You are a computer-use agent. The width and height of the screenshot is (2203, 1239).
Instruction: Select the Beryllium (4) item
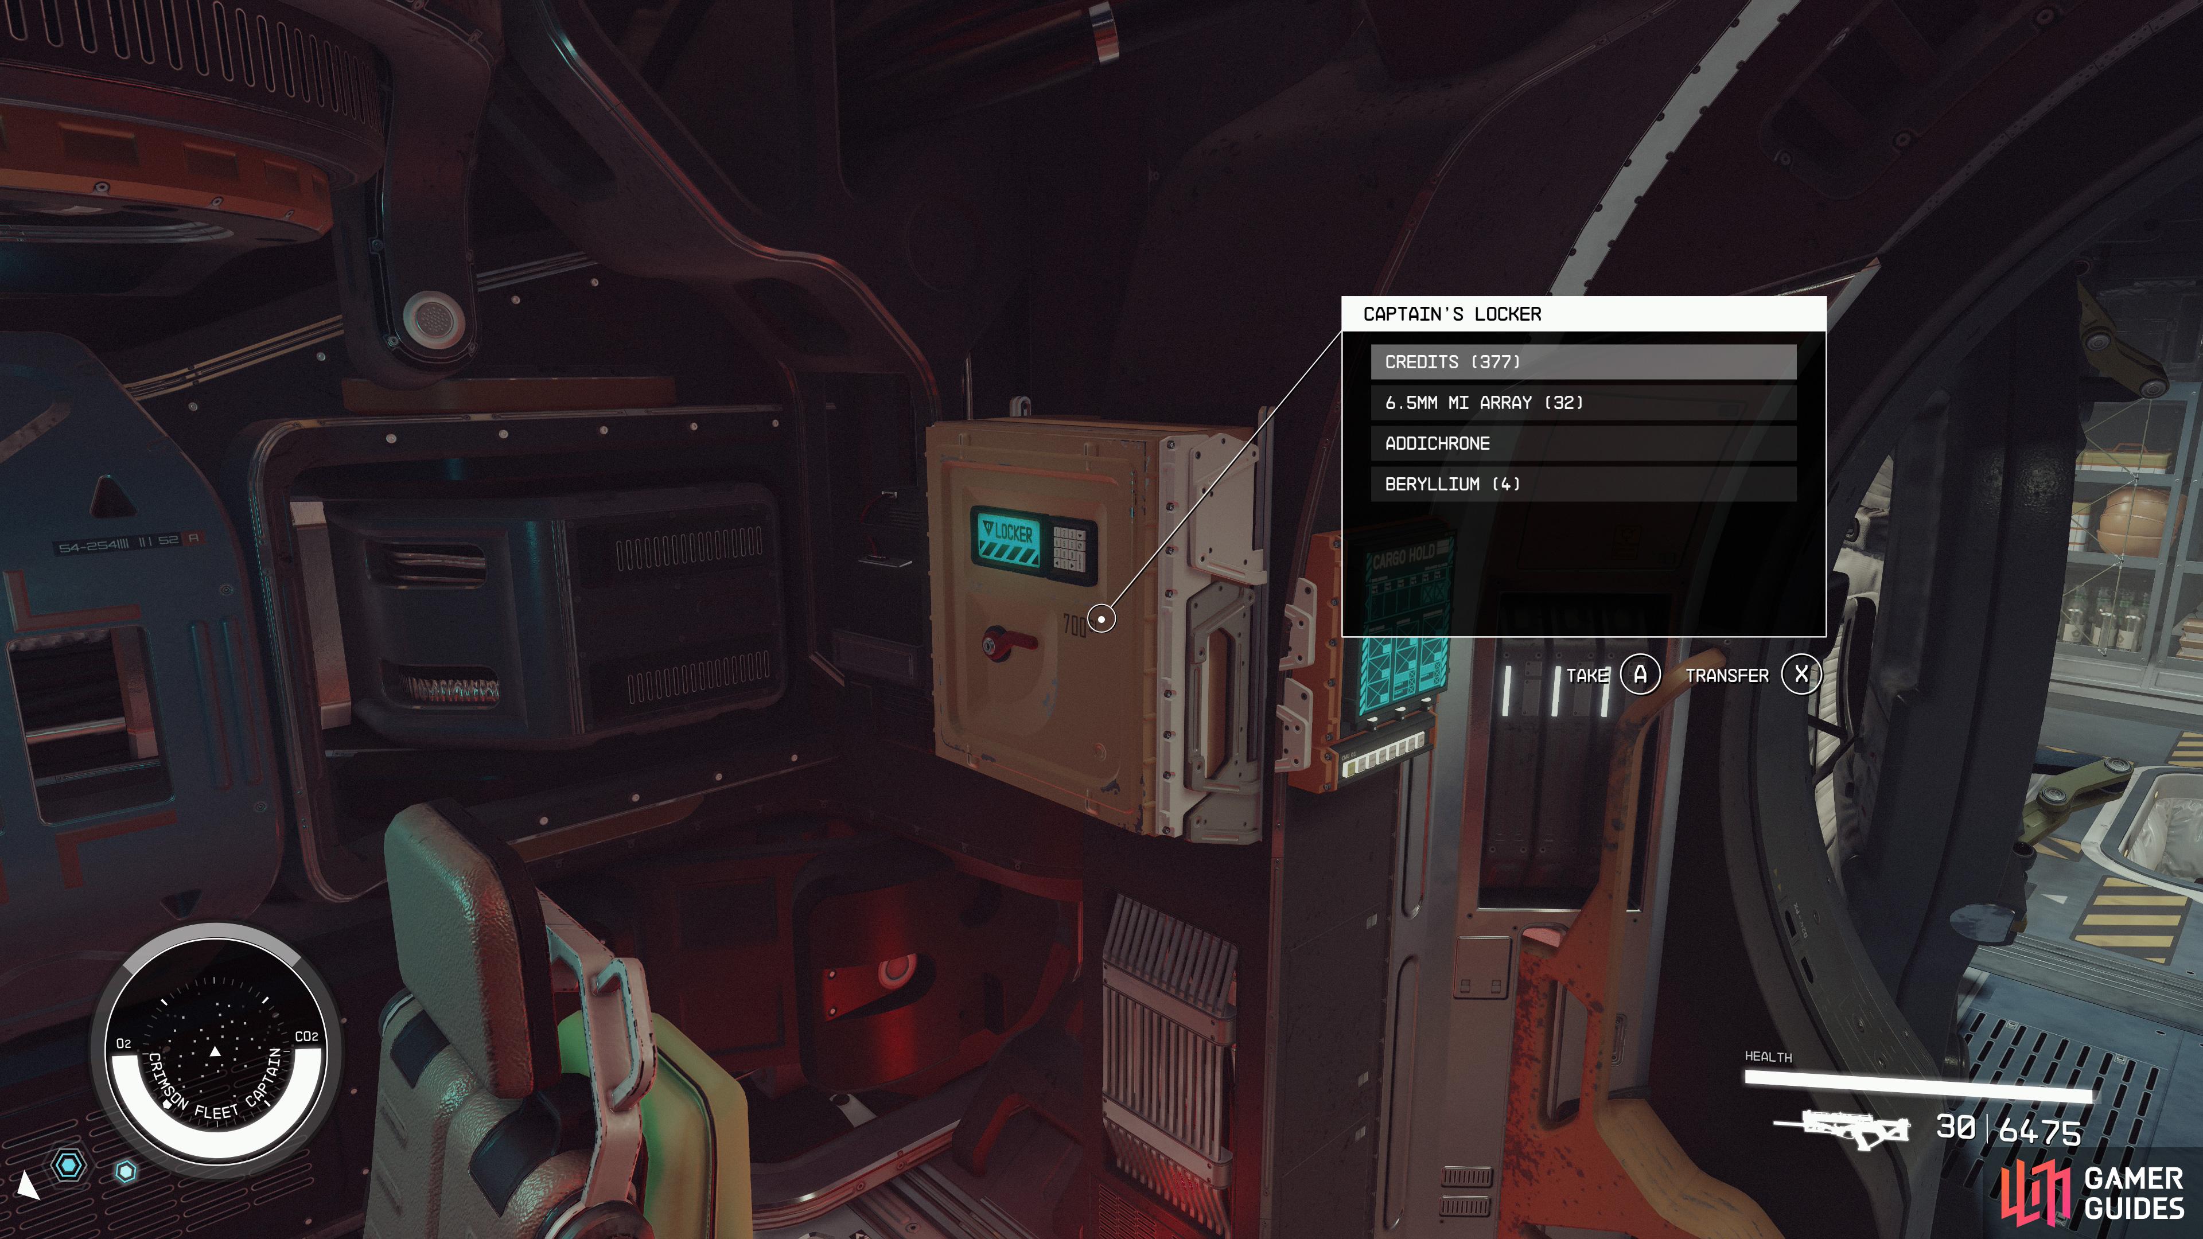1583,484
